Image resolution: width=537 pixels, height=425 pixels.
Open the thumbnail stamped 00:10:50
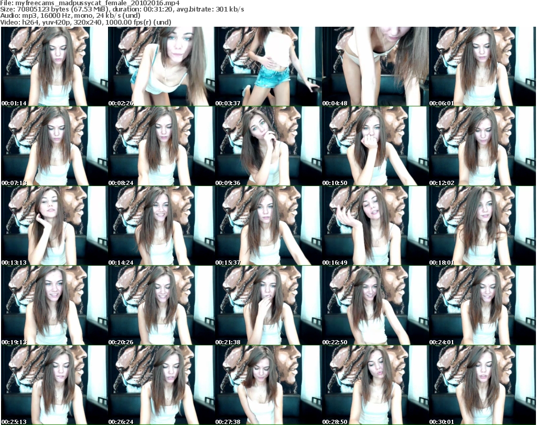375,146
